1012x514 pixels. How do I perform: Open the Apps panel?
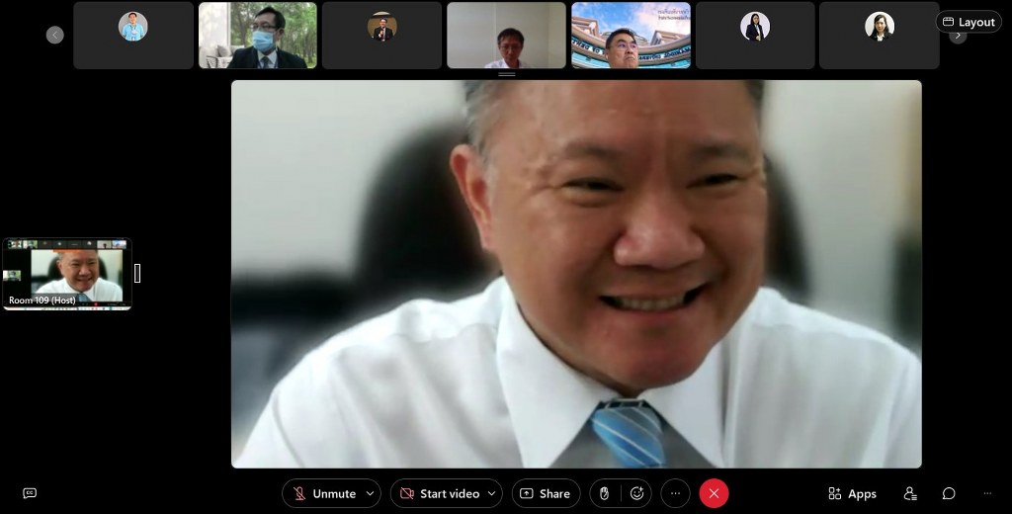click(x=852, y=493)
